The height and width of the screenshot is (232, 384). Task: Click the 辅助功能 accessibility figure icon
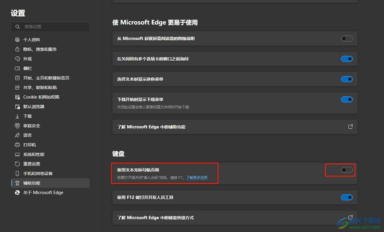point(17,183)
